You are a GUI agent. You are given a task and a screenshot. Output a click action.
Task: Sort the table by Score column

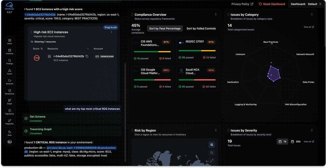click(x=38, y=49)
